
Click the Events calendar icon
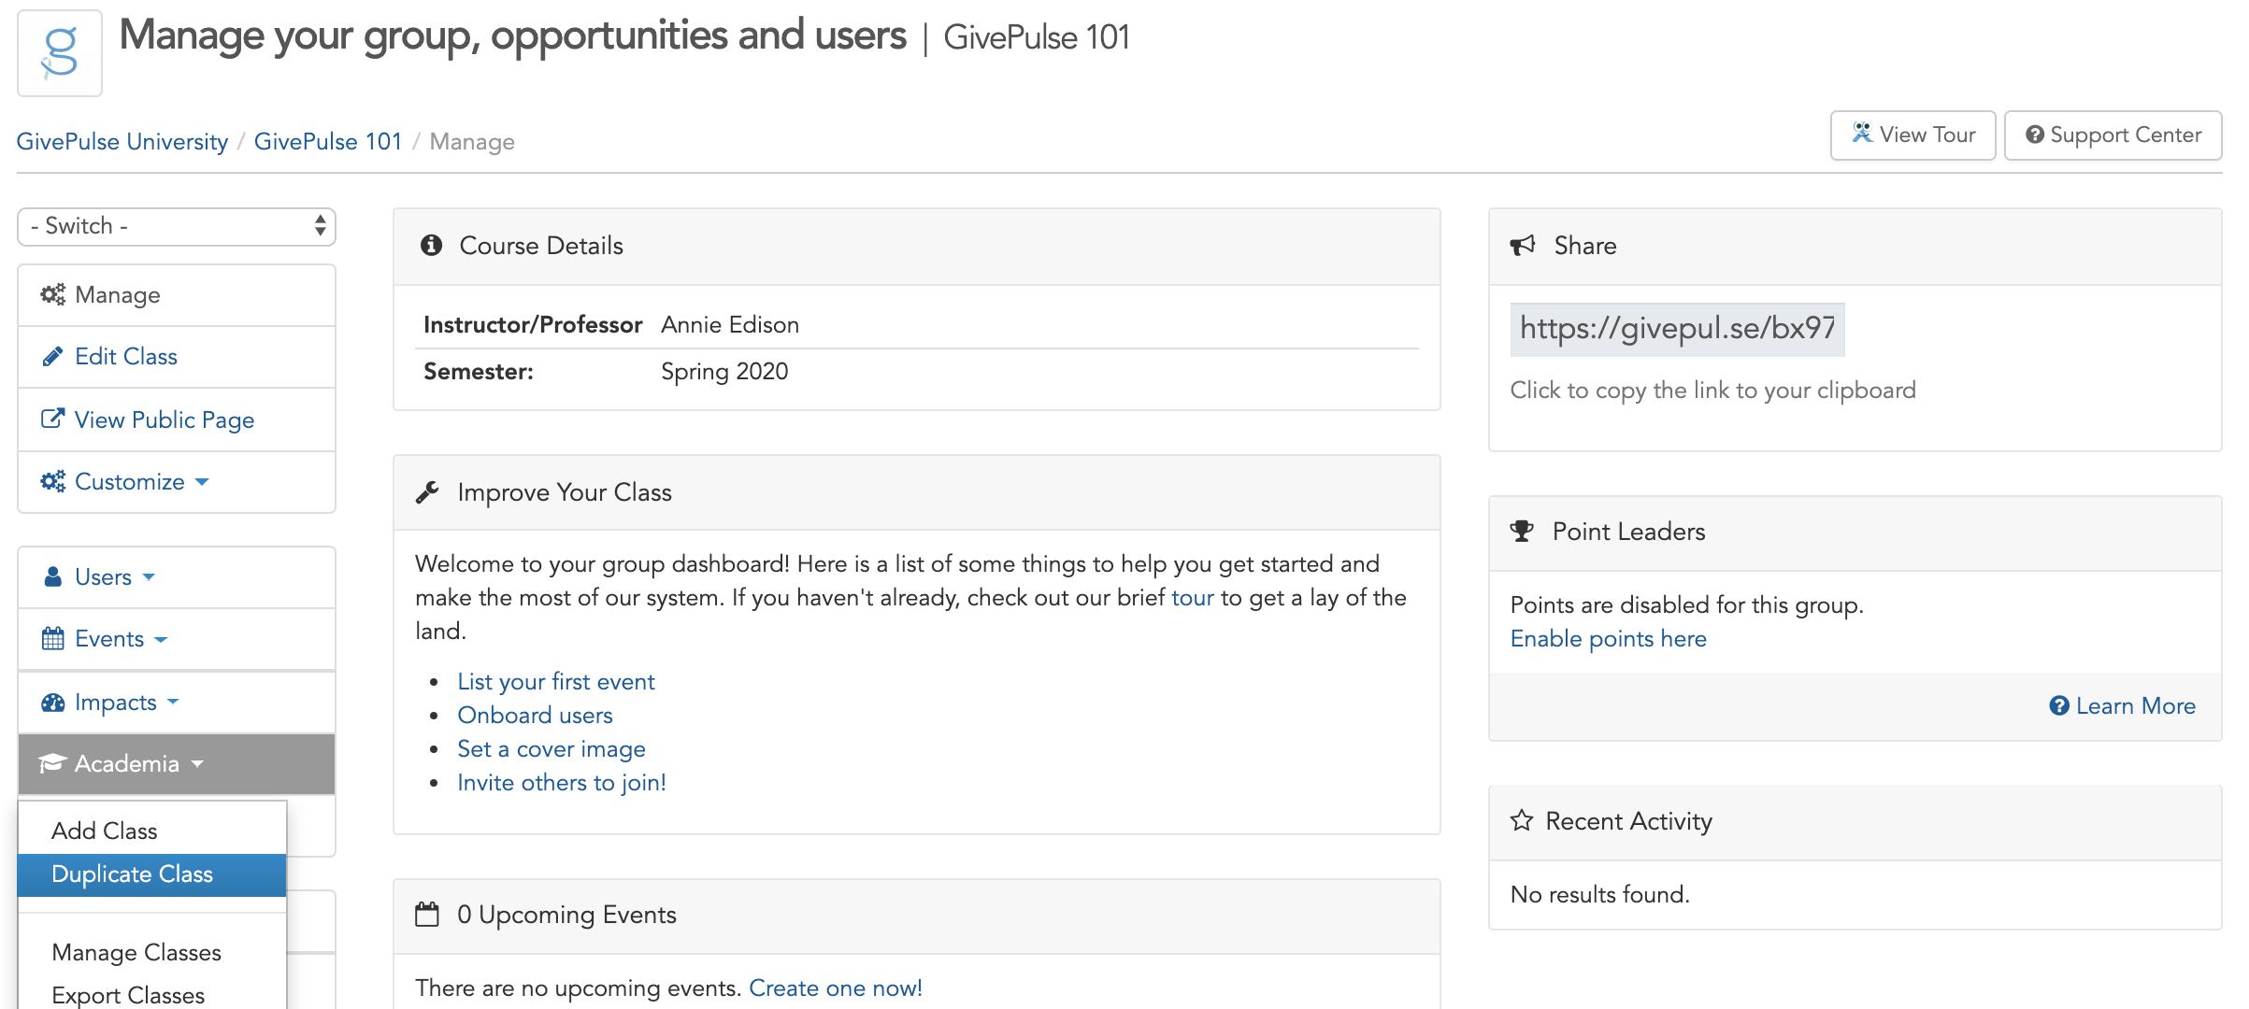click(52, 639)
